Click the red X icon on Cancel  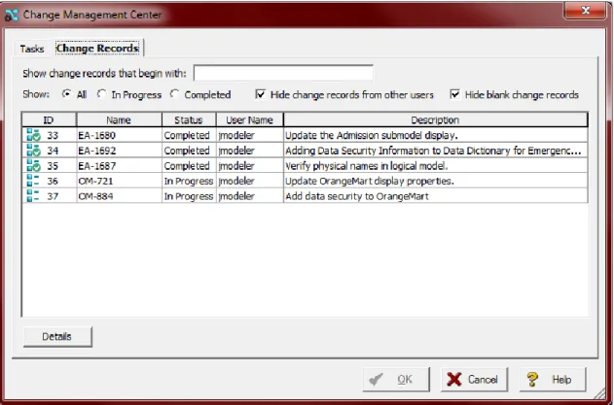(x=454, y=379)
